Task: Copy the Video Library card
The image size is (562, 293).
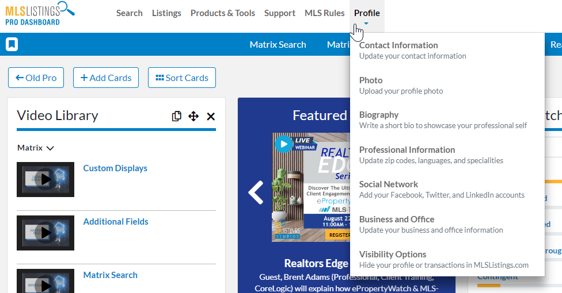Action: (x=177, y=116)
